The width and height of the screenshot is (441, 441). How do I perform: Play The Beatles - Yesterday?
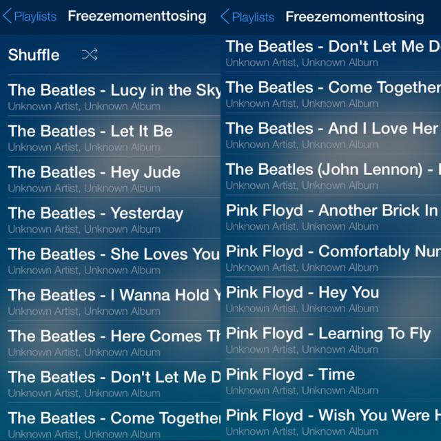114,218
